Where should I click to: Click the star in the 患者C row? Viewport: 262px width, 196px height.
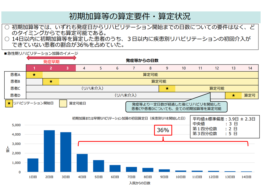click(x=167, y=88)
